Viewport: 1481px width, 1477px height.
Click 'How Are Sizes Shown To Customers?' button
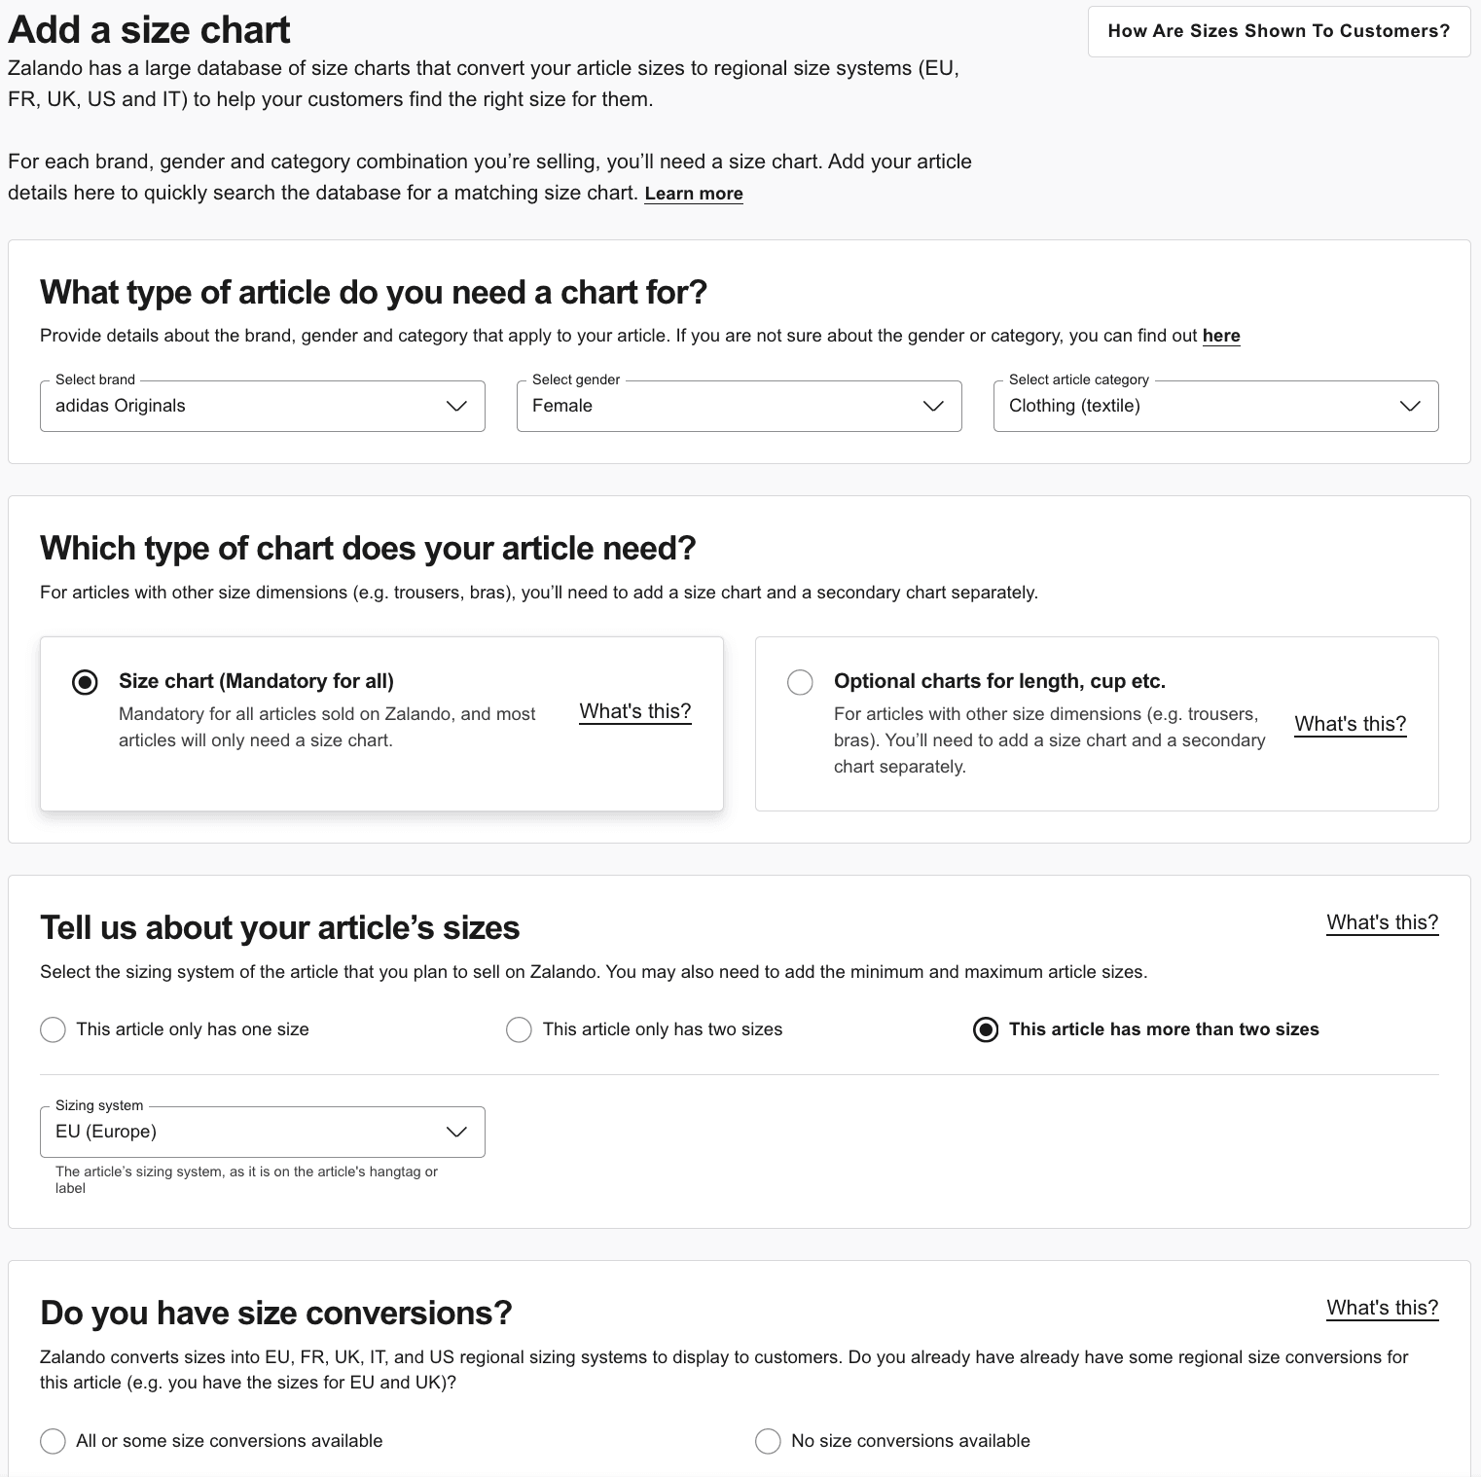pos(1279,31)
